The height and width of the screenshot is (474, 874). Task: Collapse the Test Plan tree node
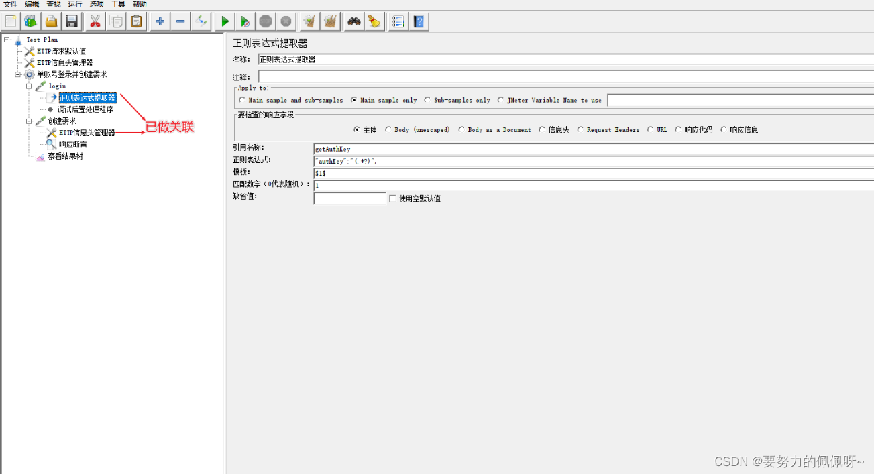point(6,40)
